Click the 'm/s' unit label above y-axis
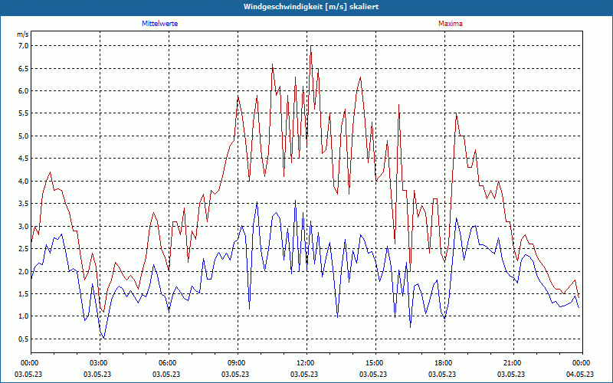The image size is (613, 383). pos(23,34)
